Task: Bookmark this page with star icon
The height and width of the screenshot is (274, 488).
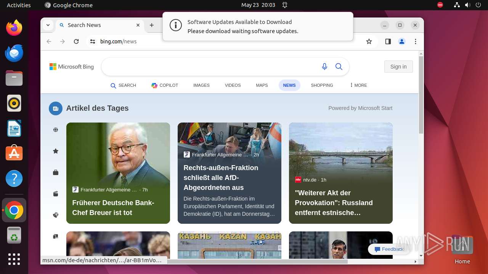Action: tap(369, 41)
